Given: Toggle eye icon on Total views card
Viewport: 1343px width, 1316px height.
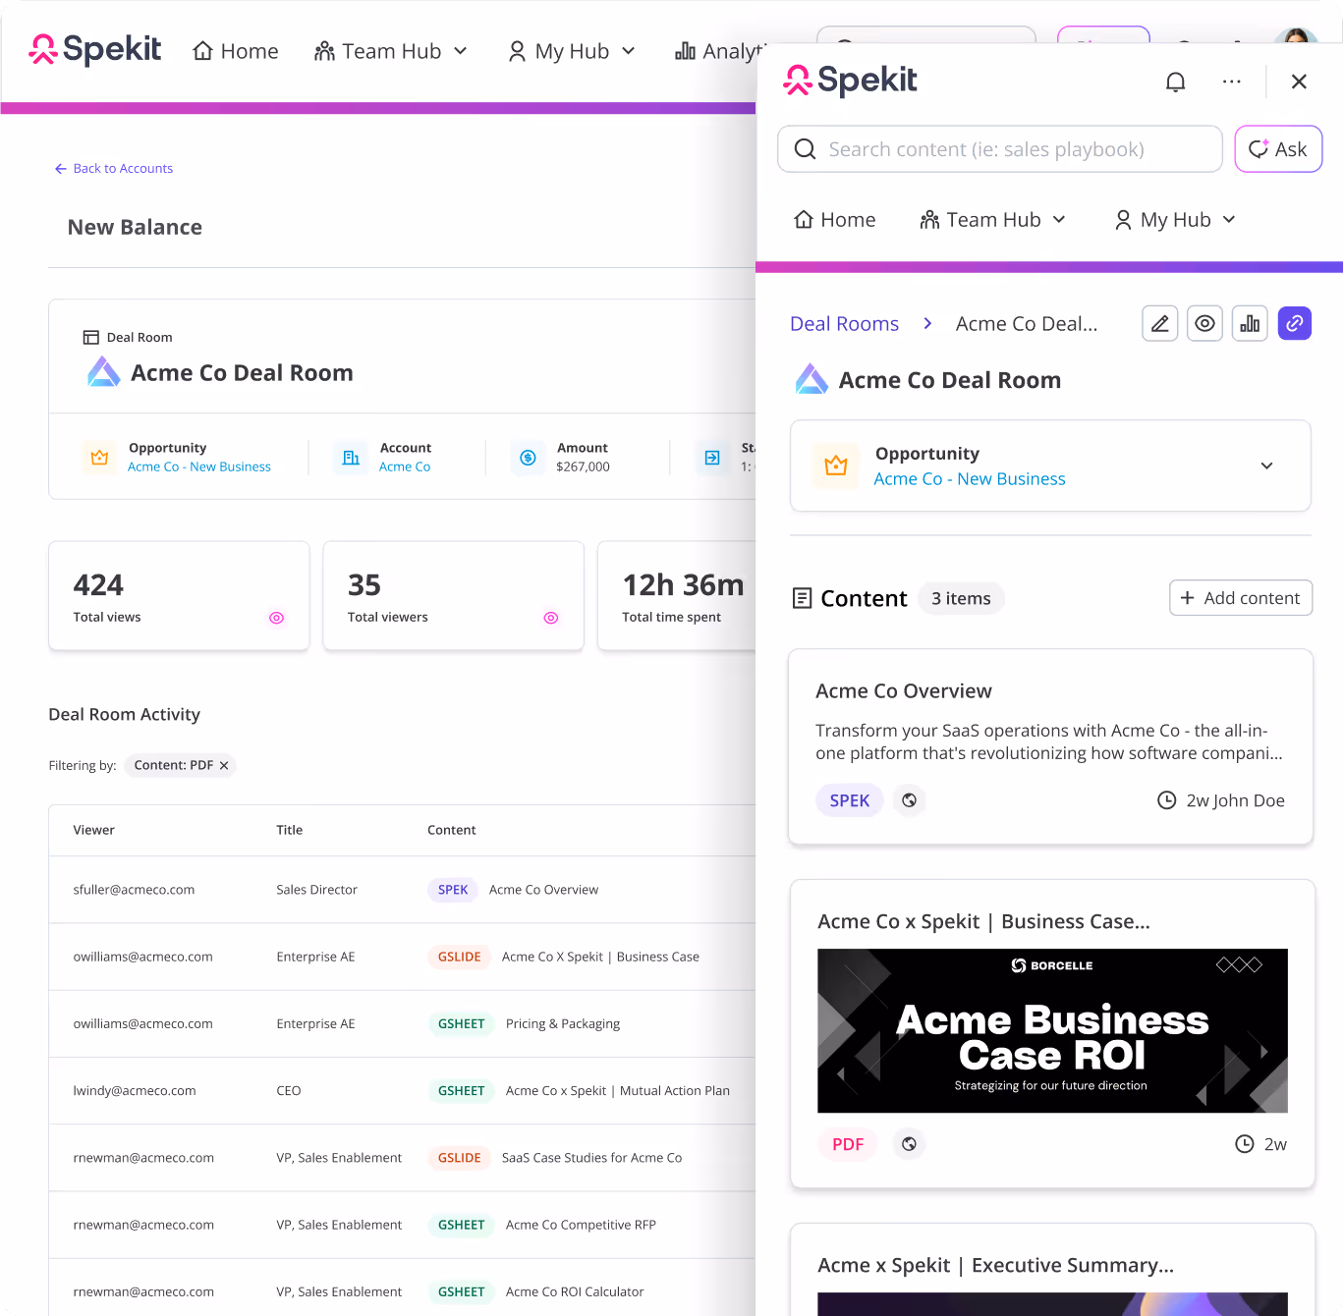Looking at the screenshot, I should click(x=277, y=618).
